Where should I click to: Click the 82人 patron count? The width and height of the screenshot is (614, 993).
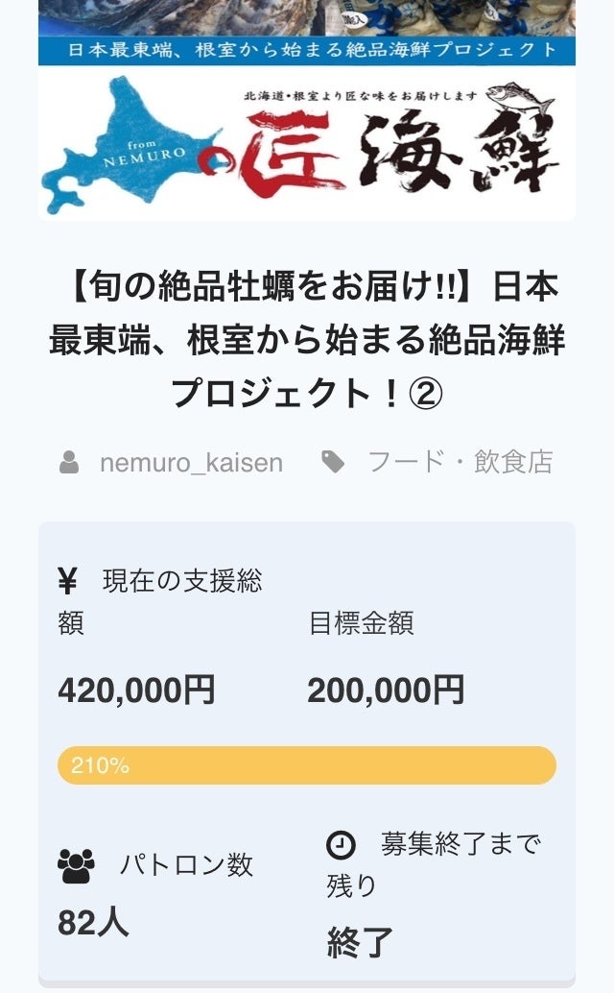(x=93, y=922)
